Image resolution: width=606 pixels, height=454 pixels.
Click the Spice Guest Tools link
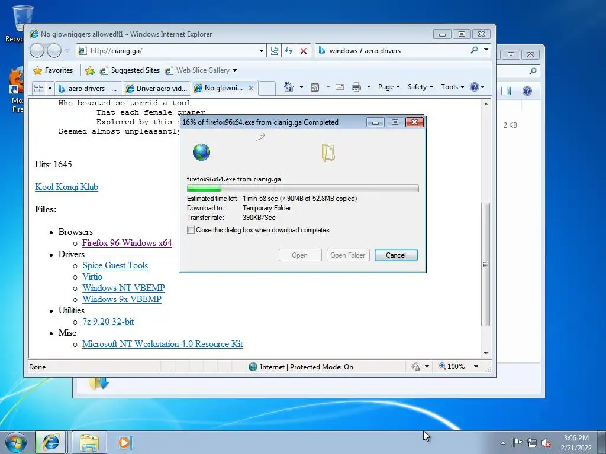[x=115, y=265]
